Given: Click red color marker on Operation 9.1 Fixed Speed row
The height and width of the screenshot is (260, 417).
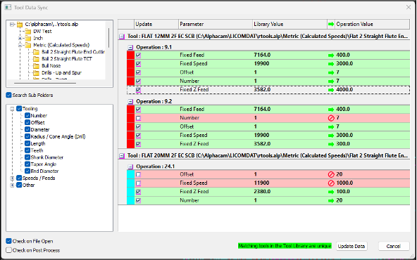Looking at the screenshot, I should 130,64.
